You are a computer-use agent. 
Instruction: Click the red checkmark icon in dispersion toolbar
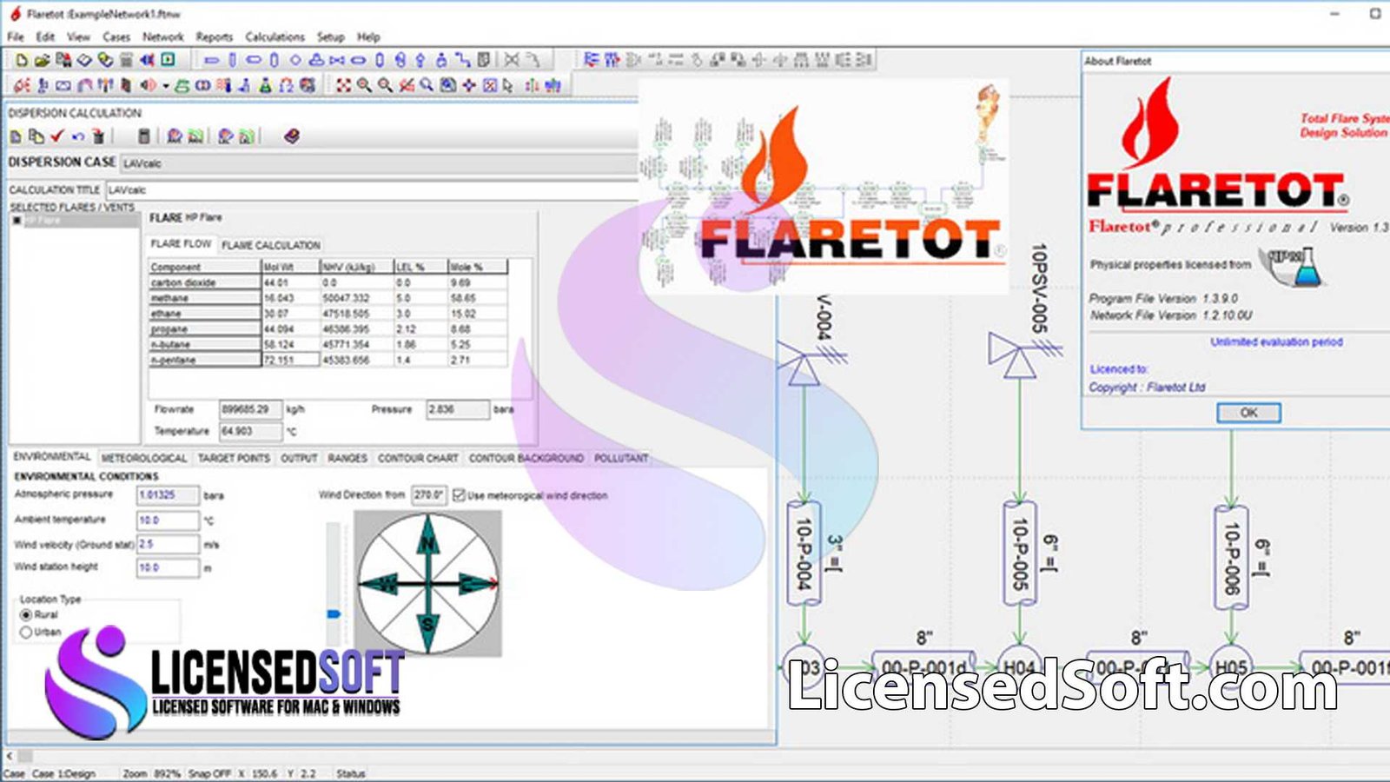(57, 136)
